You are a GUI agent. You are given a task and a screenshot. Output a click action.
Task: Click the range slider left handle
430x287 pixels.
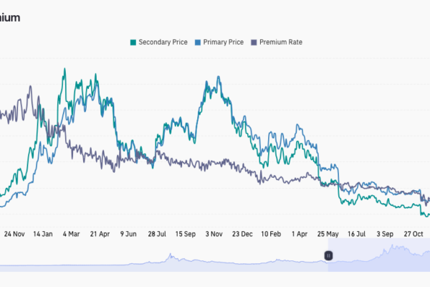(328, 255)
